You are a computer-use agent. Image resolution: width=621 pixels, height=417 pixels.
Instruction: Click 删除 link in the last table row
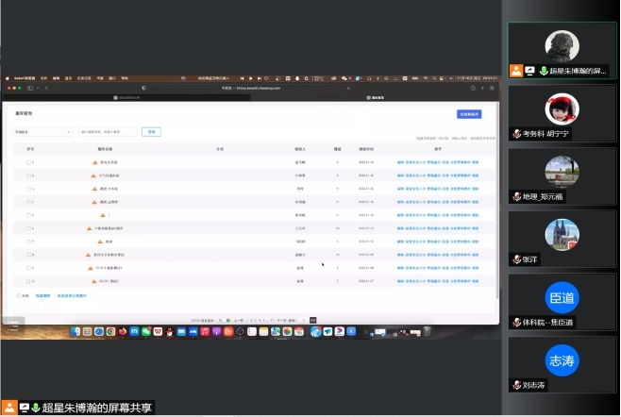coord(476,281)
